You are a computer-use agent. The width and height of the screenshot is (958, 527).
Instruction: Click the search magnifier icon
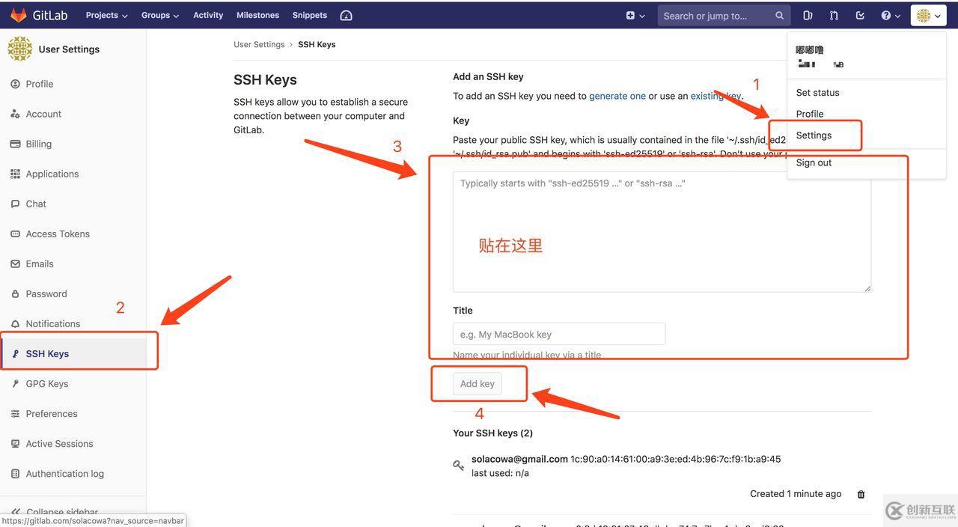(779, 15)
